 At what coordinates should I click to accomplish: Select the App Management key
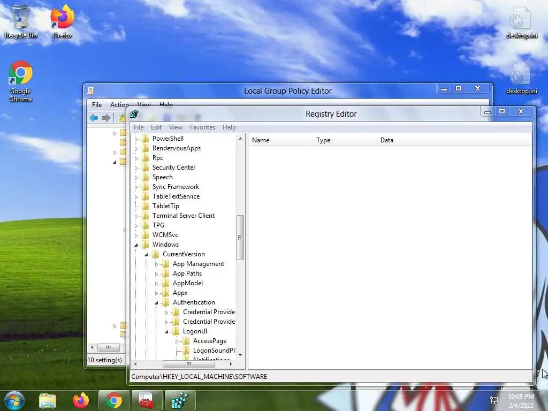click(199, 264)
